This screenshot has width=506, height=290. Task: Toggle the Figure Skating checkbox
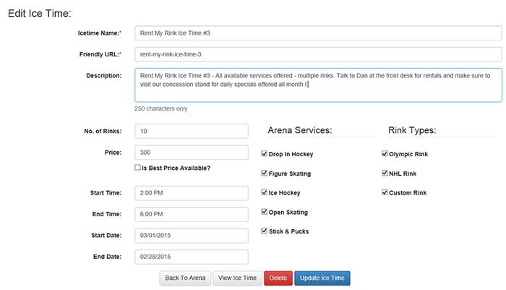(x=265, y=174)
